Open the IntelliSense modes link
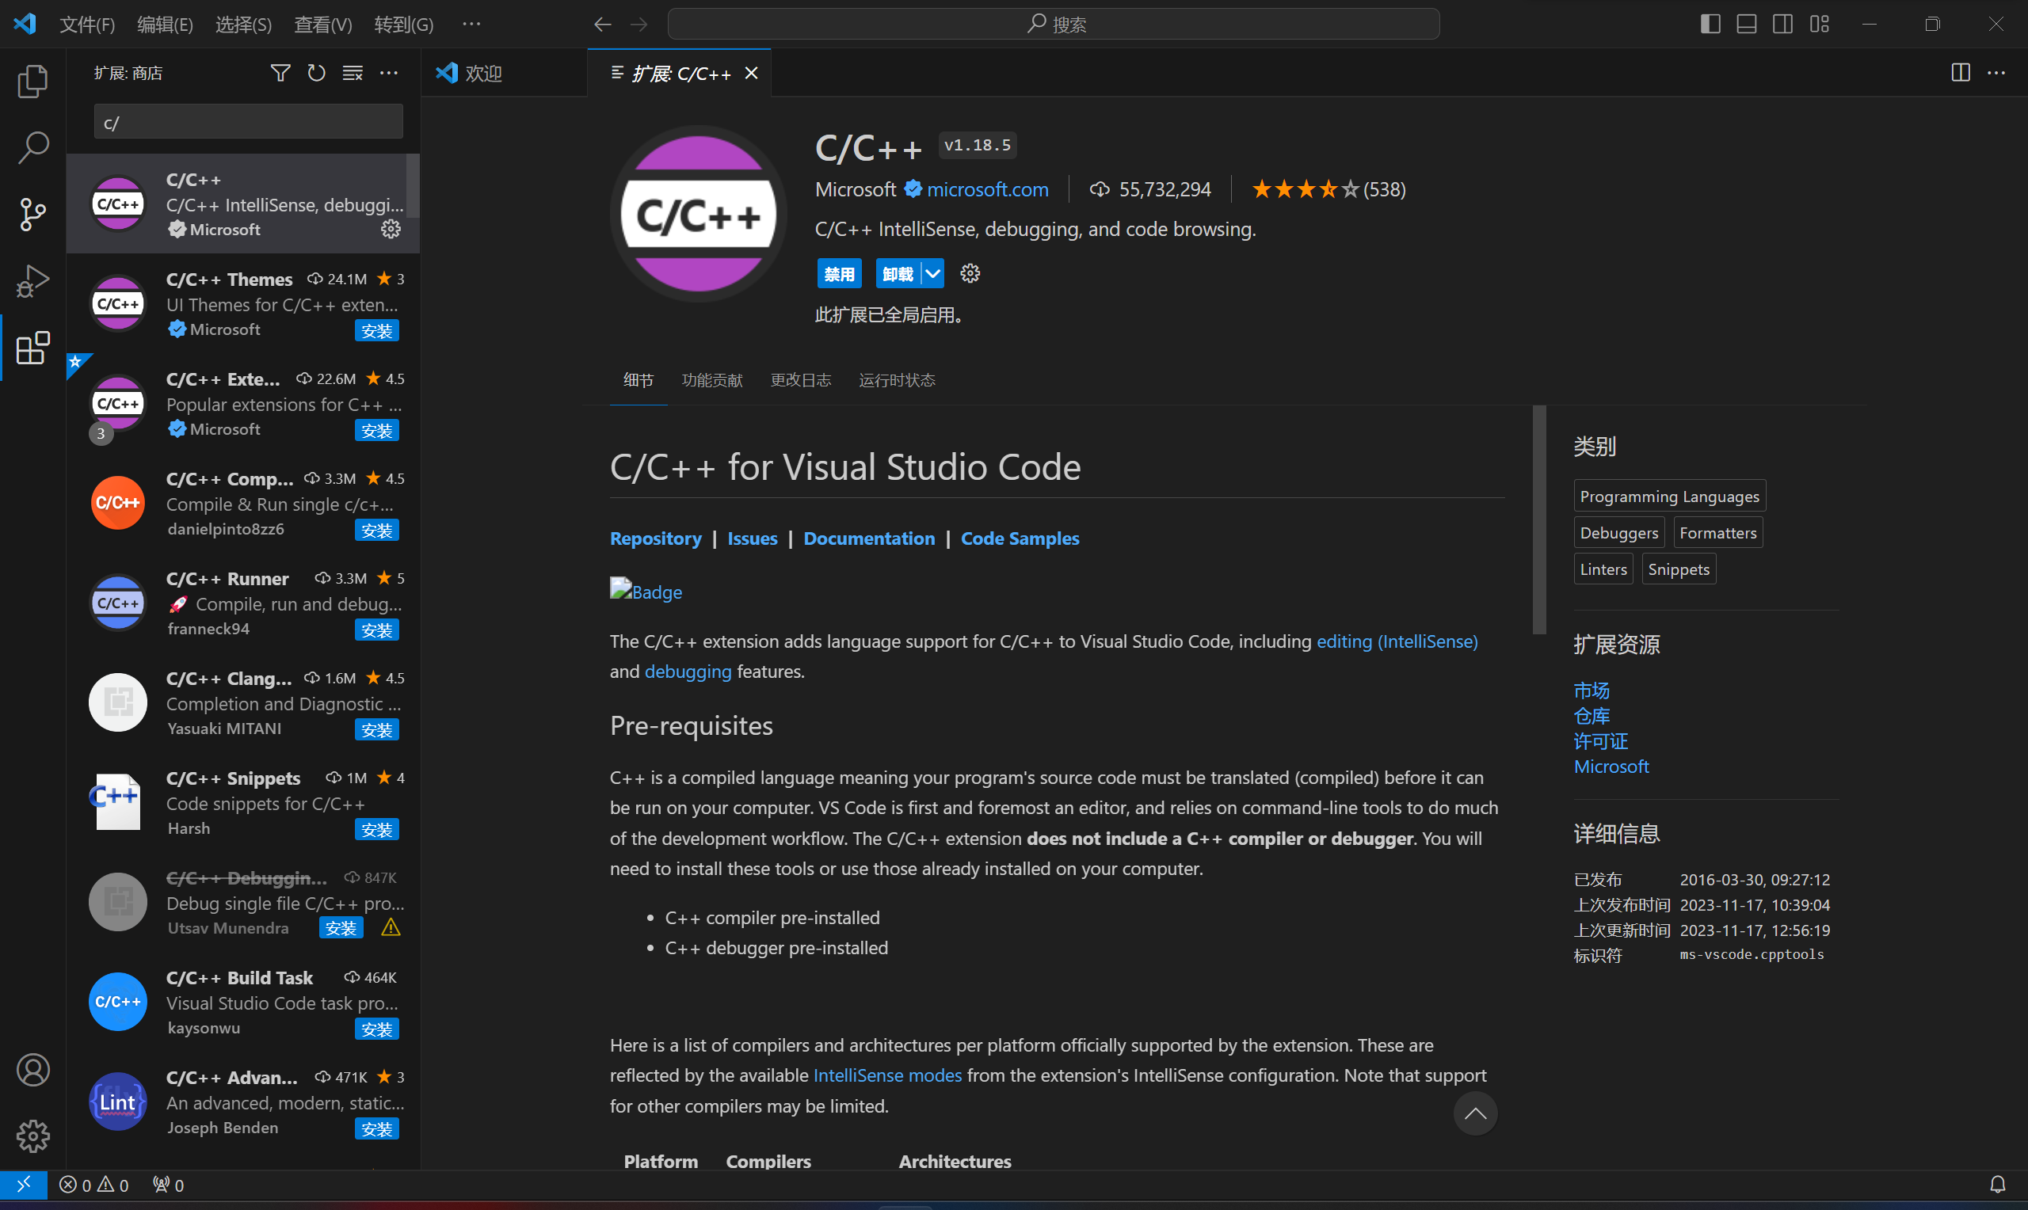The image size is (2028, 1210). tap(887, 1075)
